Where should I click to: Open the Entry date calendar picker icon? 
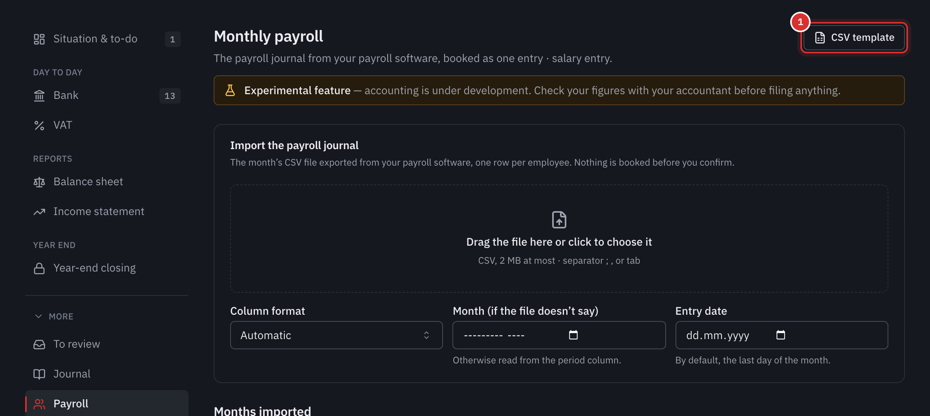781,335
